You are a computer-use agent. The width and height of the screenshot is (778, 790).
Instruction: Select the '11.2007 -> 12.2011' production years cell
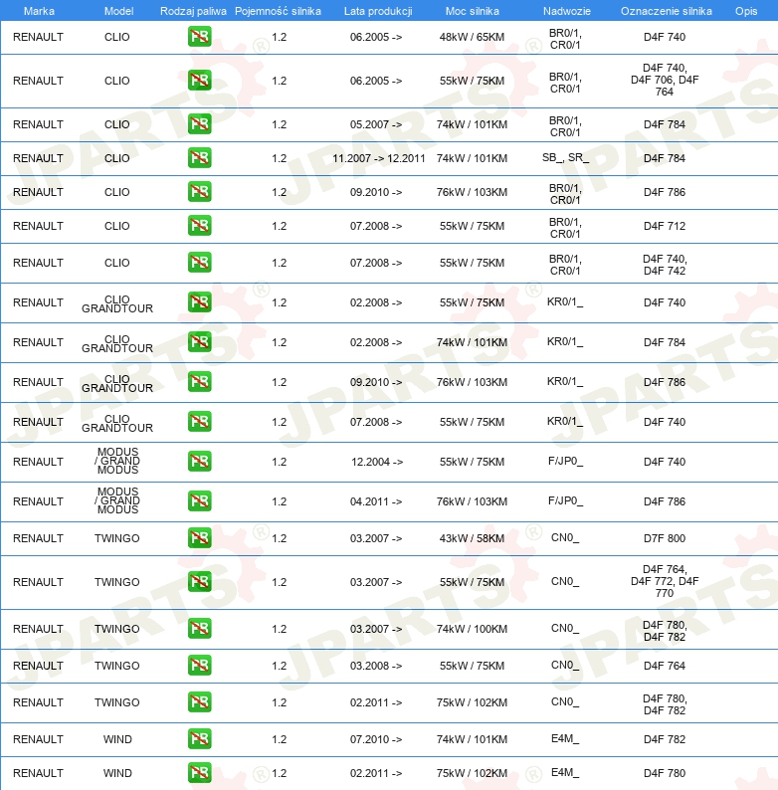click(378, 158)
